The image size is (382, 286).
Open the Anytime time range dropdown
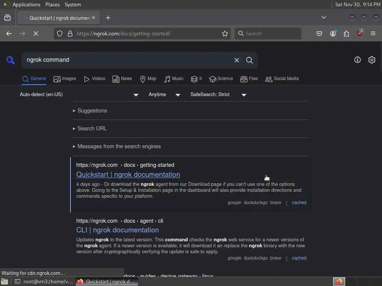(165, 95)
